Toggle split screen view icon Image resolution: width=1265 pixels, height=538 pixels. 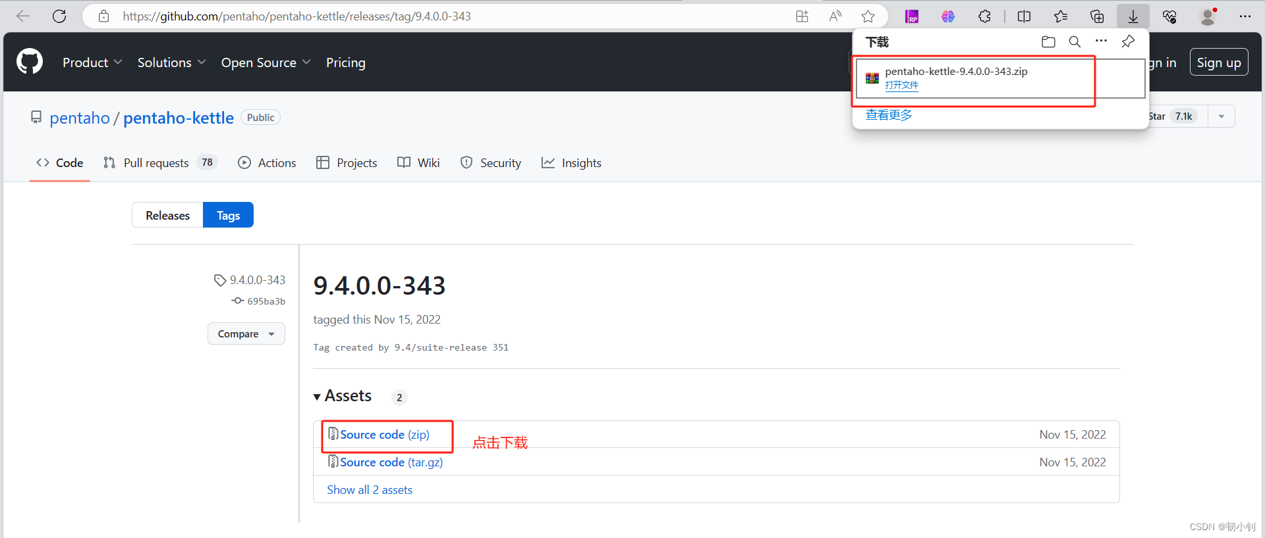tap(1024, 16)
